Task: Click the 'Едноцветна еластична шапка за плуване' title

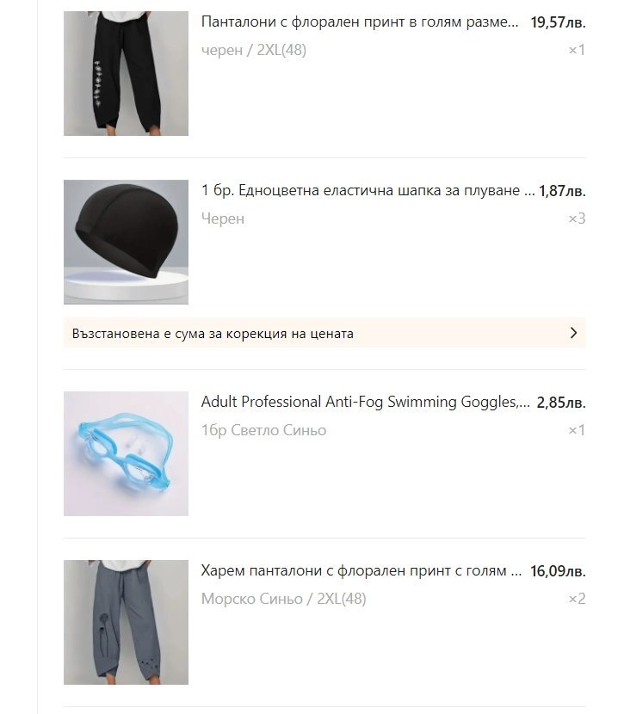Action: tap(368, 190)
